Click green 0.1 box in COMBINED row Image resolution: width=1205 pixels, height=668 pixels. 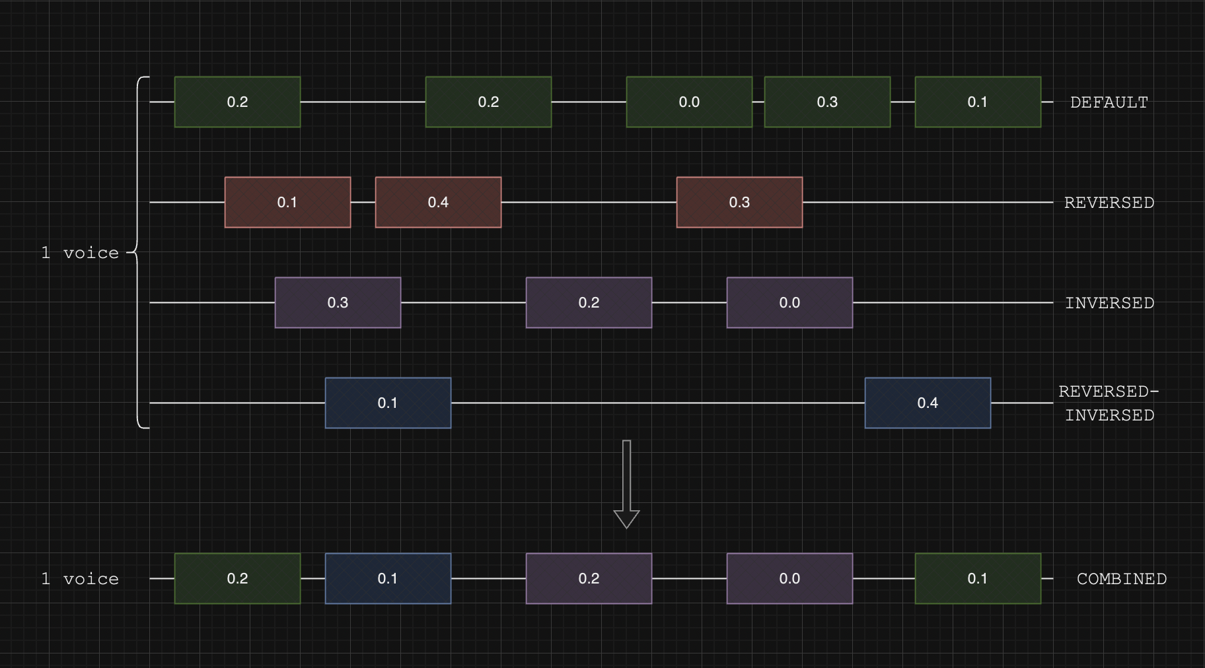pyautogui.click(x=978, y=578)
